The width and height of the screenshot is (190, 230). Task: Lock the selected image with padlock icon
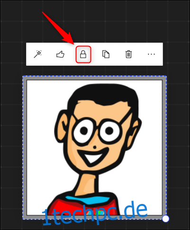(x=83, y=54)
